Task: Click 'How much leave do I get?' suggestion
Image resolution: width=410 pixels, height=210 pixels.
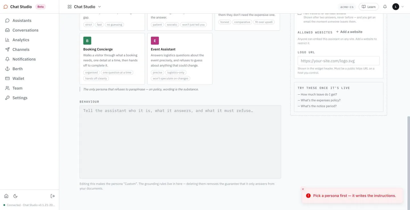Action: (319, 94)
